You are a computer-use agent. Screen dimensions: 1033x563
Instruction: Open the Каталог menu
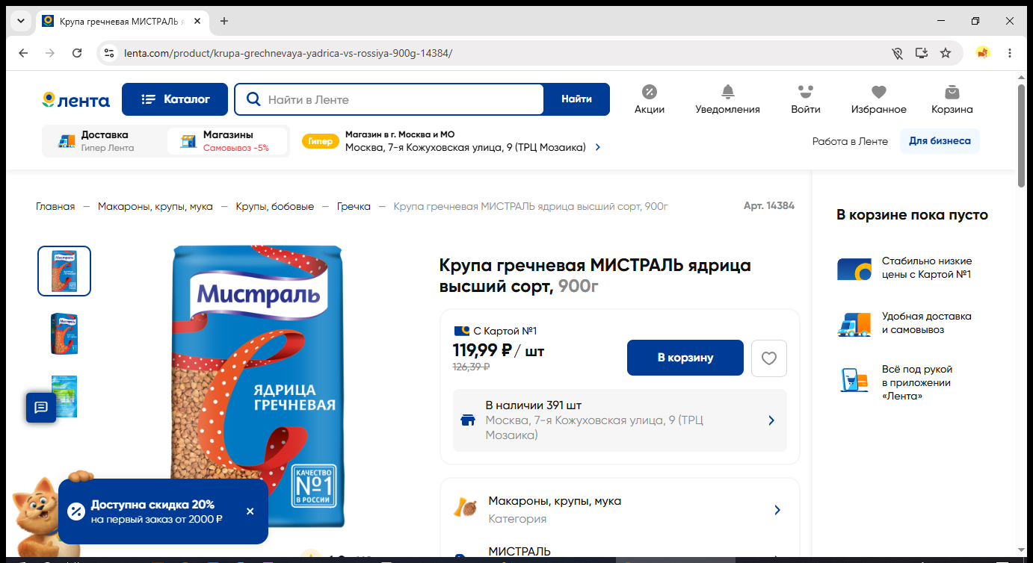coord(175,99)
